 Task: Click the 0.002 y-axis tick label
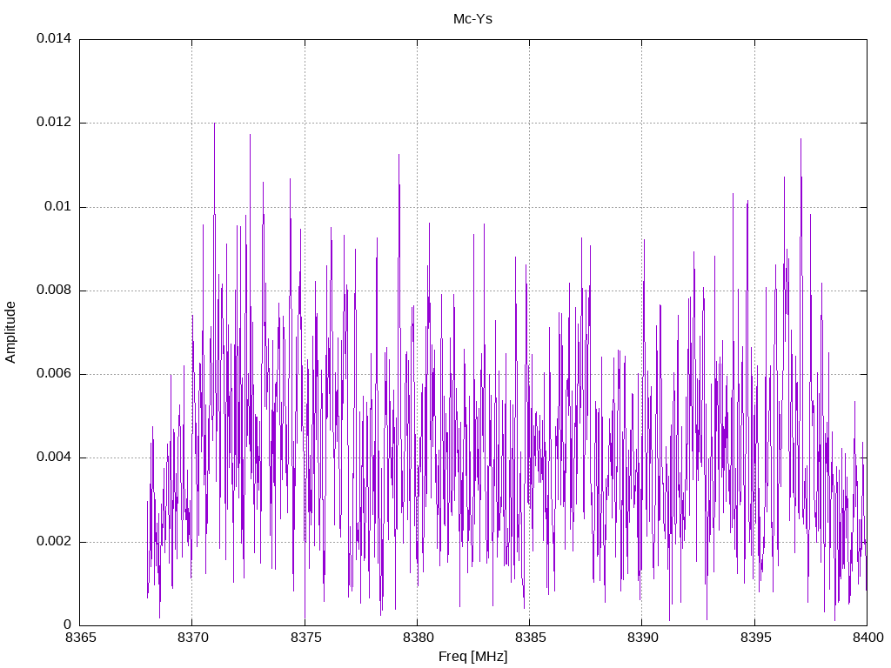(54, 541)
